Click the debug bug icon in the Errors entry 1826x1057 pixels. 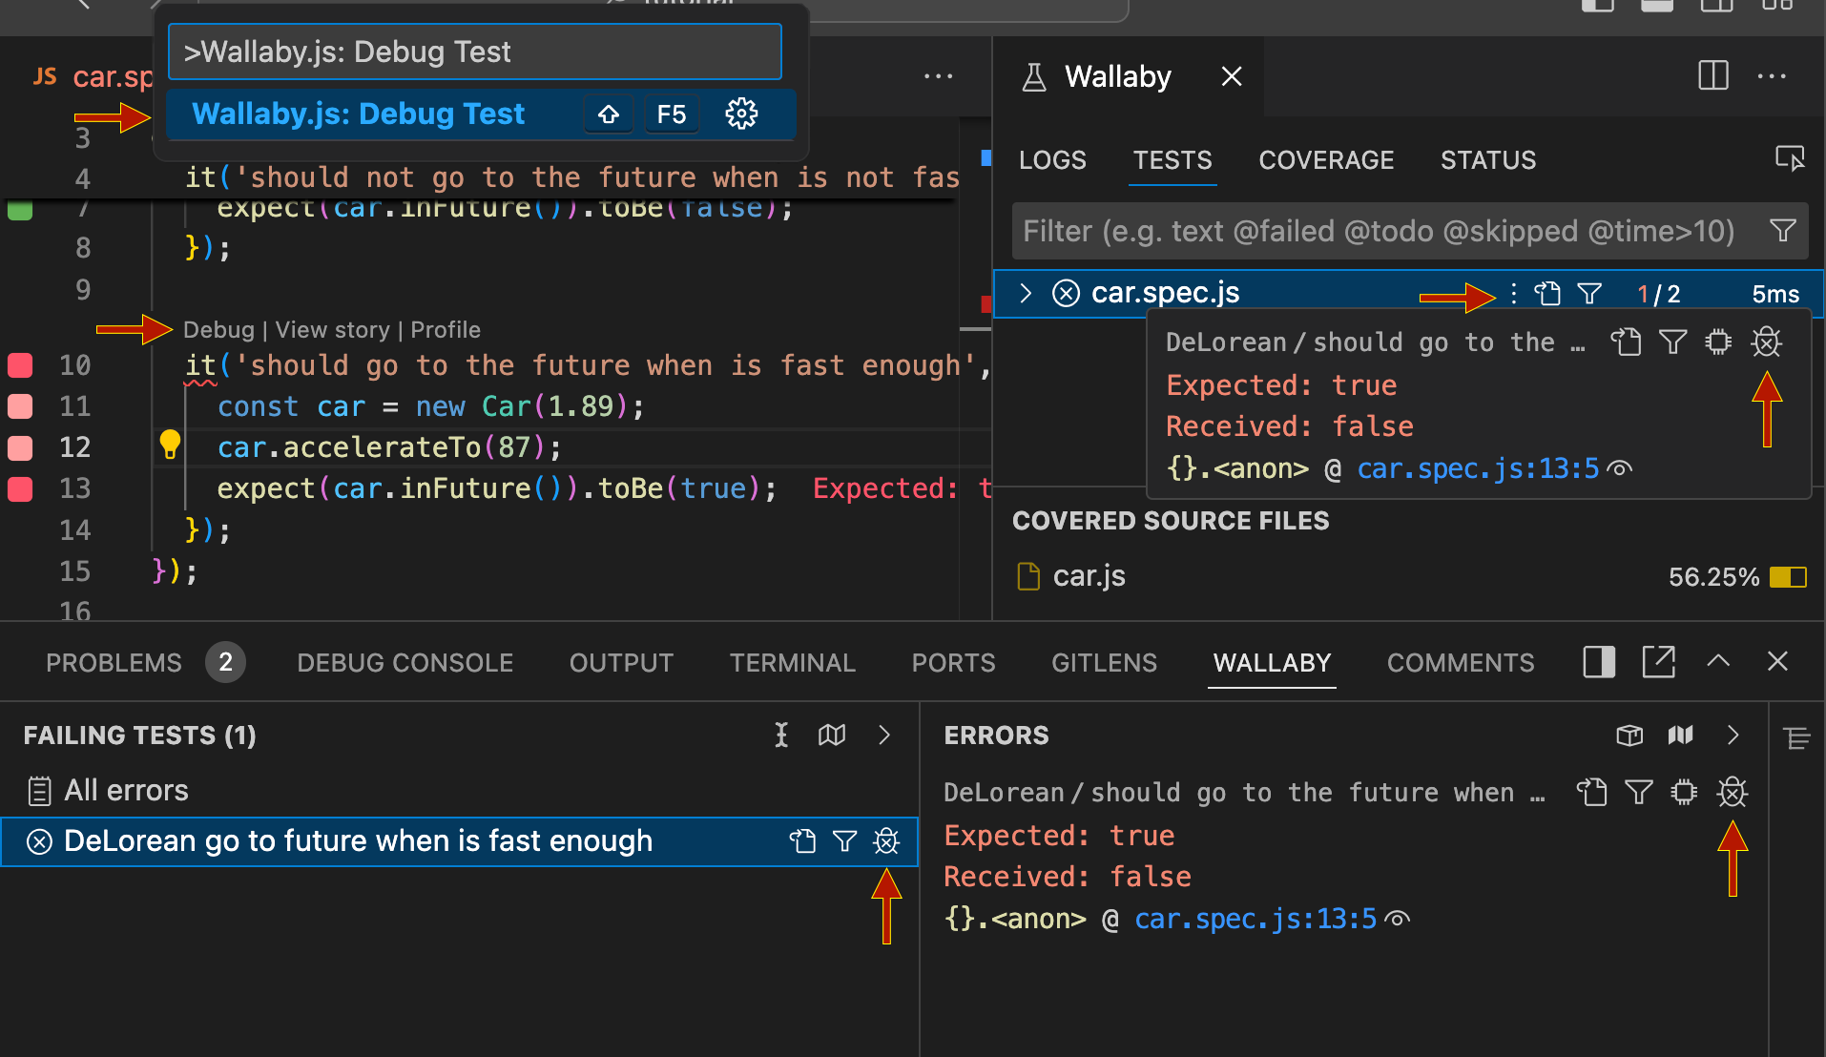click(1732, 792)
